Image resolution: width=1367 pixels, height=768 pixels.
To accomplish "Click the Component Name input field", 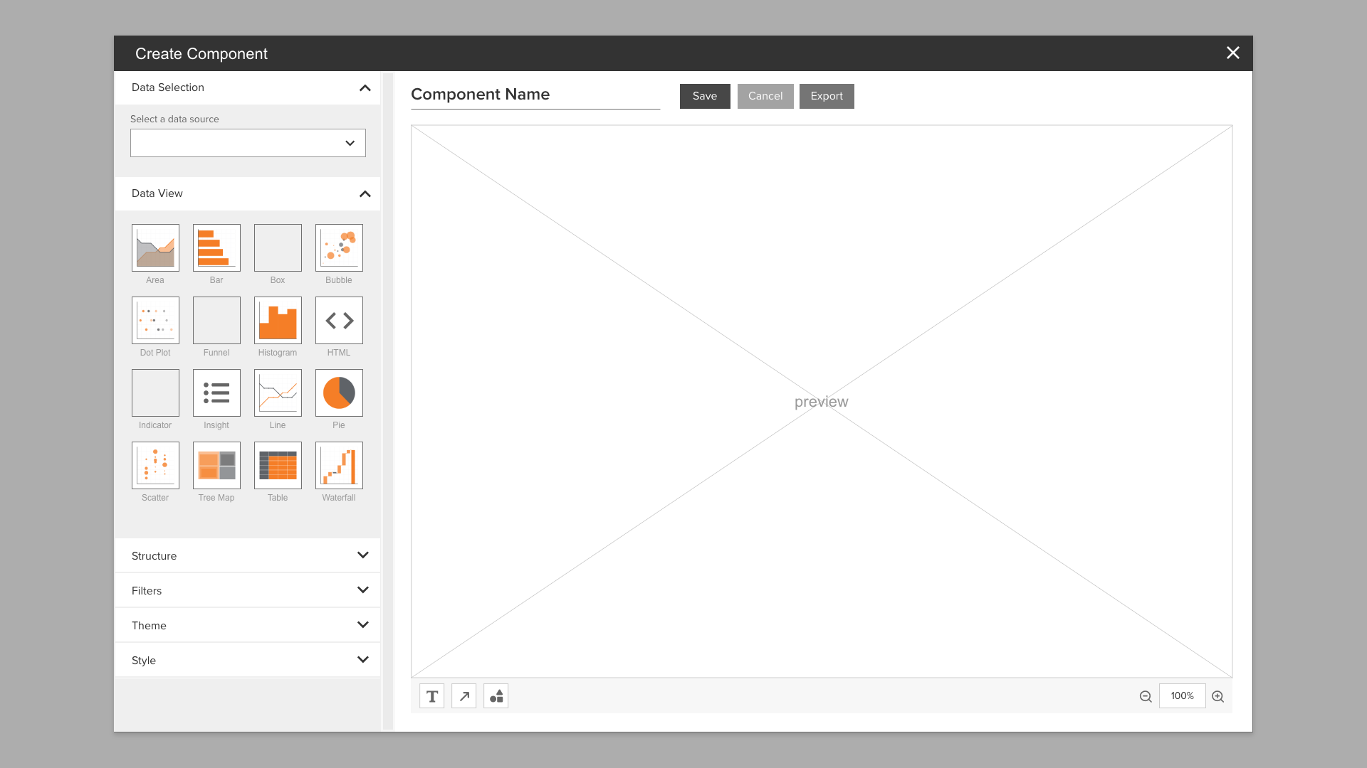I will [535, 94].
